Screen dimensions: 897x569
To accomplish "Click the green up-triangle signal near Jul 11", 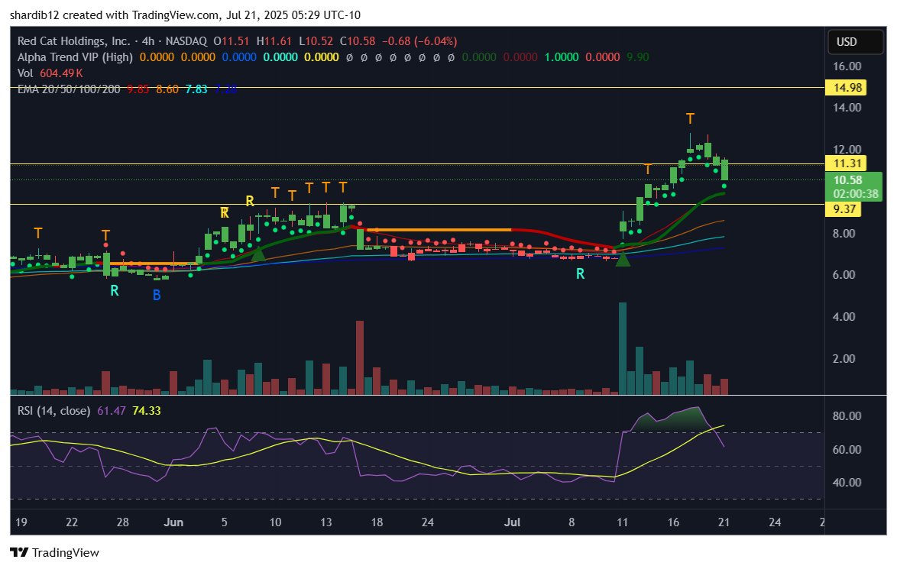I will (623, 260).
